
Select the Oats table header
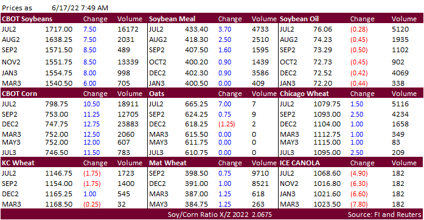click(x=156, y=94)
